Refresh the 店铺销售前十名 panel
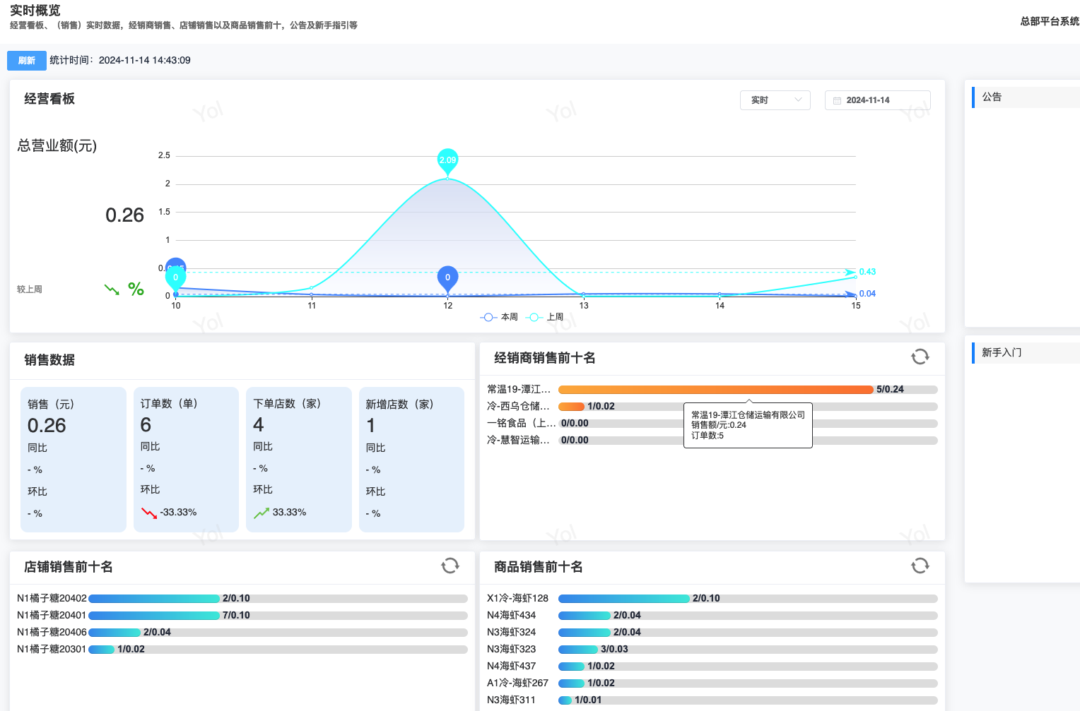The height and width of the screenshot is (711, 1080). pos(450,566)
